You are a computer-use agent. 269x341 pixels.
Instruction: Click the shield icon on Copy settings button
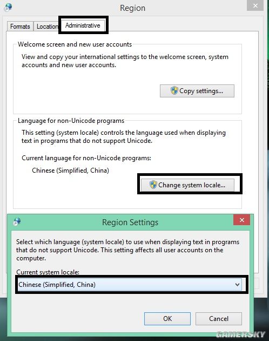(174, 90)
